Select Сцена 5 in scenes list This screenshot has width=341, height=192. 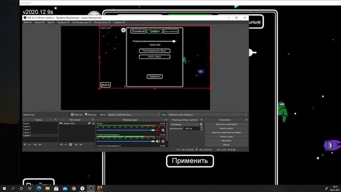[x=40, y=135]
